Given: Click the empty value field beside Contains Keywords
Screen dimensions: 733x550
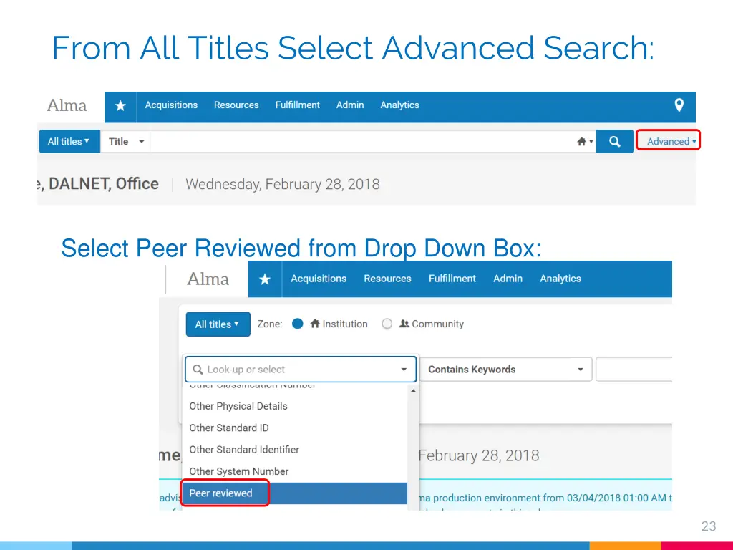Looking at the screenshot, I should point(634,370).
